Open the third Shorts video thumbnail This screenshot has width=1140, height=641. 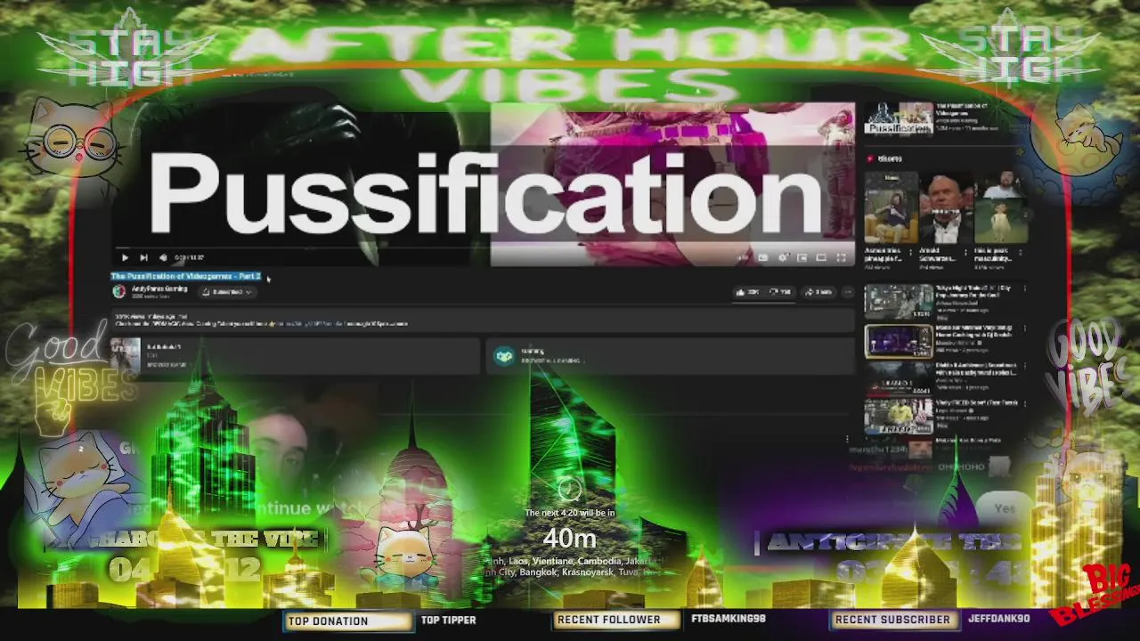[x=999, y=207]
